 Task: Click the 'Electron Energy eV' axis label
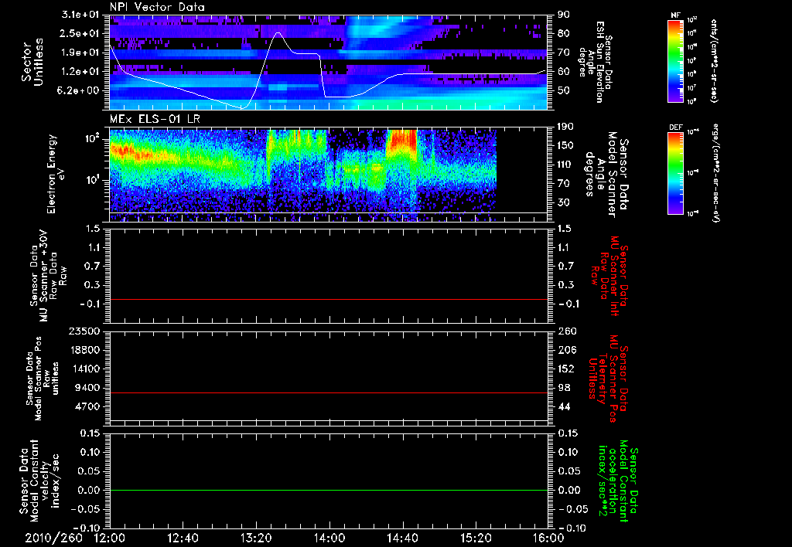(55, 174)
